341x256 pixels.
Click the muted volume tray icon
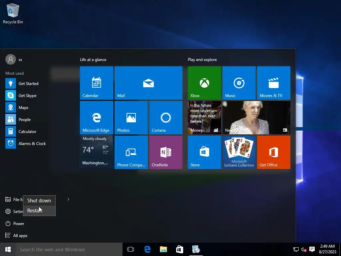click(304, 249)
